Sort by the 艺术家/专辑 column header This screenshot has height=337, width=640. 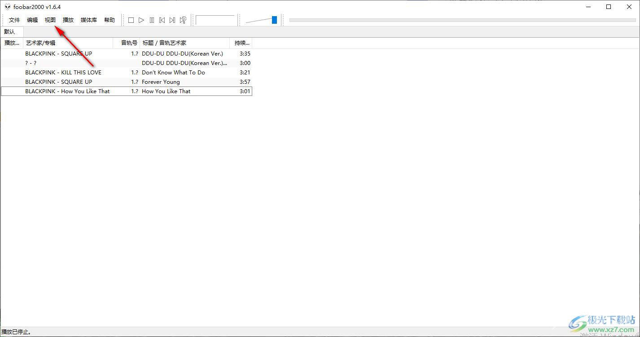click(68, 43)
